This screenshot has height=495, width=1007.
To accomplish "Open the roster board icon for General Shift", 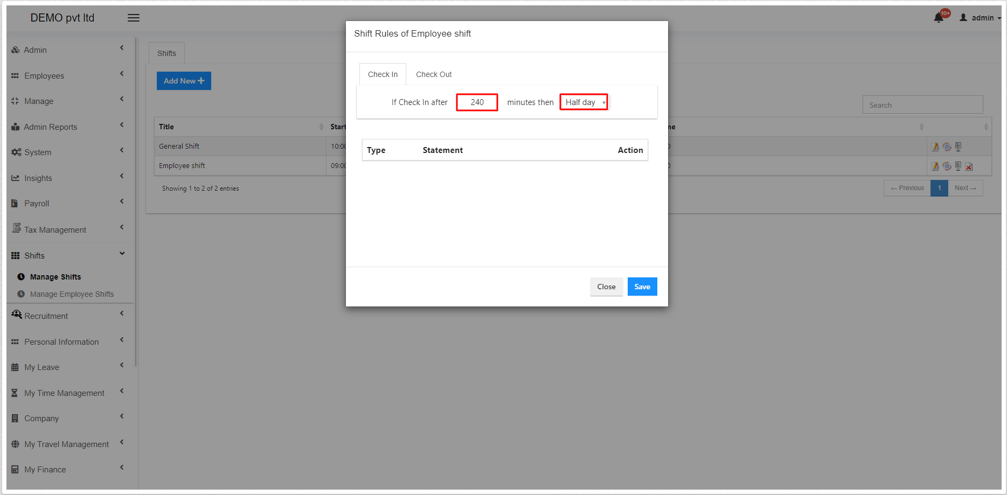I will (x=958, y=146).
